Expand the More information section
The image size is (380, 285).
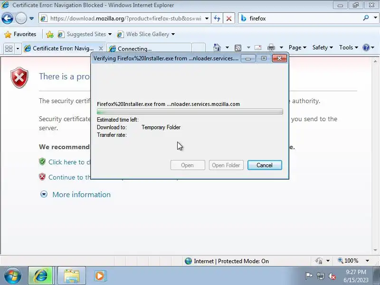coord(44,194)
